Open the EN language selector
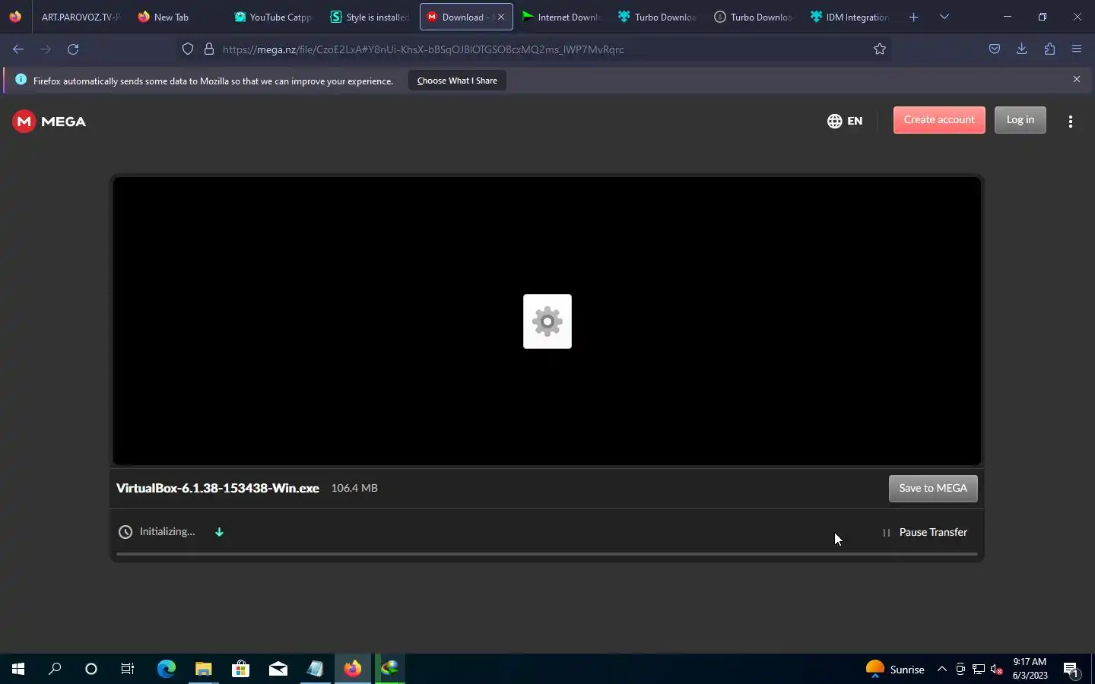Viewport: 1095px width, 684px height. (x=845, y=121)
